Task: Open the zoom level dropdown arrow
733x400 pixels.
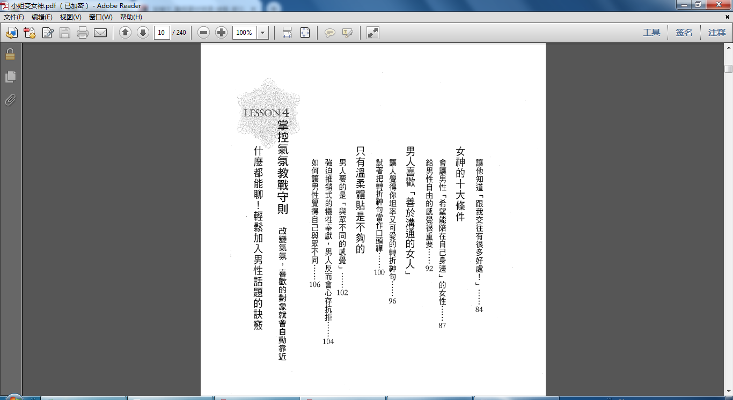Action: 262,33
